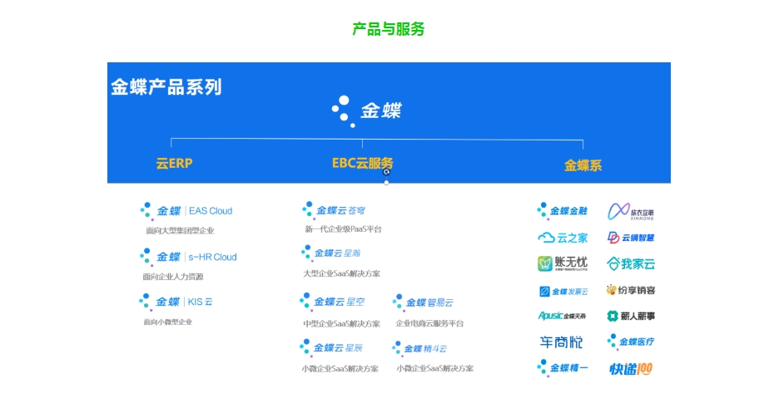Click the yellow EBC云服务 heading

coord(363,164)
